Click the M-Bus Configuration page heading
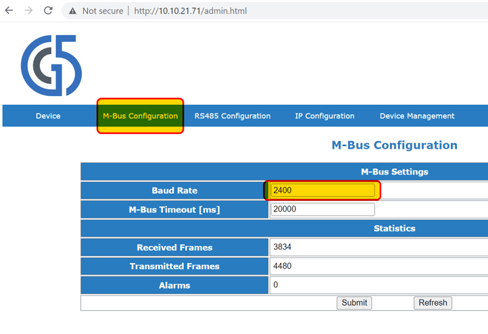 click(x=394, y=145)
